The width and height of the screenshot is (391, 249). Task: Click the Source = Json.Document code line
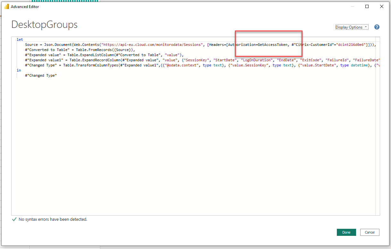pos(200,45)
